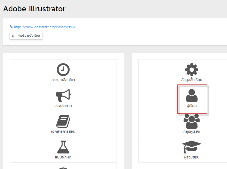Viewport: 227px width, 169px height.
Task: Open the ผู้ร่วมสอน graduation cap icon
Action: point(192,147)
